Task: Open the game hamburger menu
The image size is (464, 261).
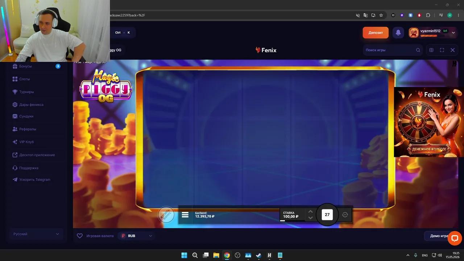Action: (x=185, y=215)
